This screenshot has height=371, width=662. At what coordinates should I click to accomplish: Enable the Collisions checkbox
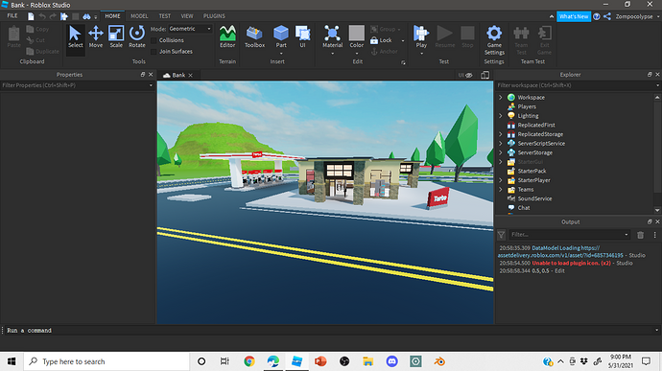click(x=154, y=40)
